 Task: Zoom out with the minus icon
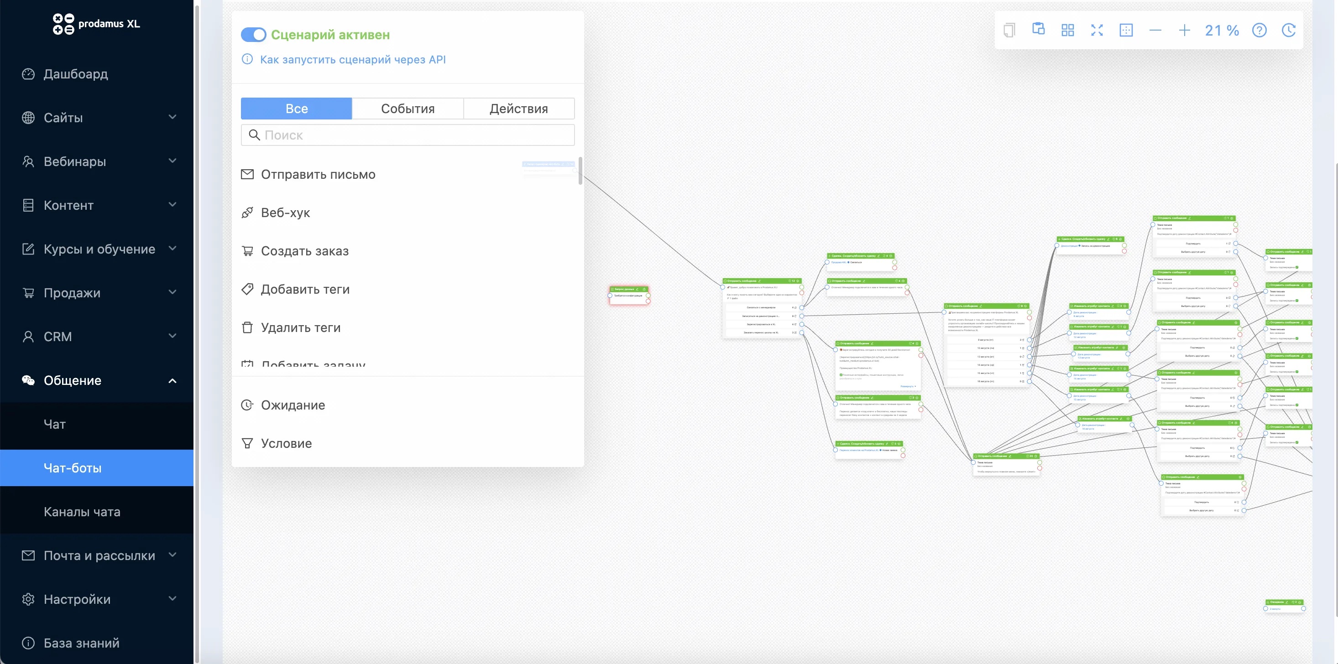pos(1155,30)
